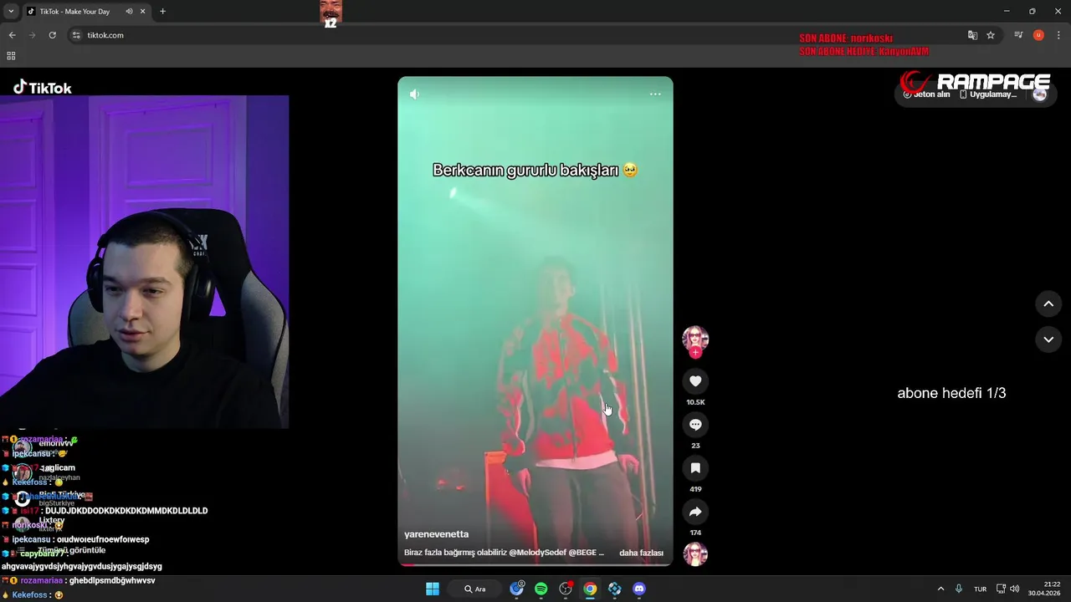Viewport: 1071px width, 602px height.
Task: Show hidden system tray icons
Action: pos(940,589)
